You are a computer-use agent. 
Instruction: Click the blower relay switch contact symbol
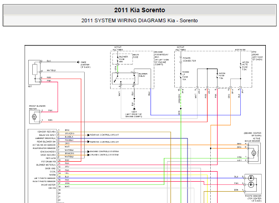coord(117,78)
